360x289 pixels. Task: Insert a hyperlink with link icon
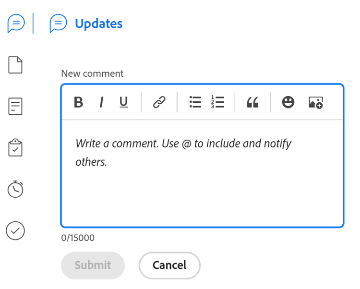(159, 102)
